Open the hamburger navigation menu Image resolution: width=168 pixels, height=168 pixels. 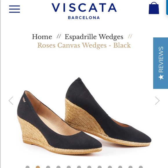(x=14, y=9)
